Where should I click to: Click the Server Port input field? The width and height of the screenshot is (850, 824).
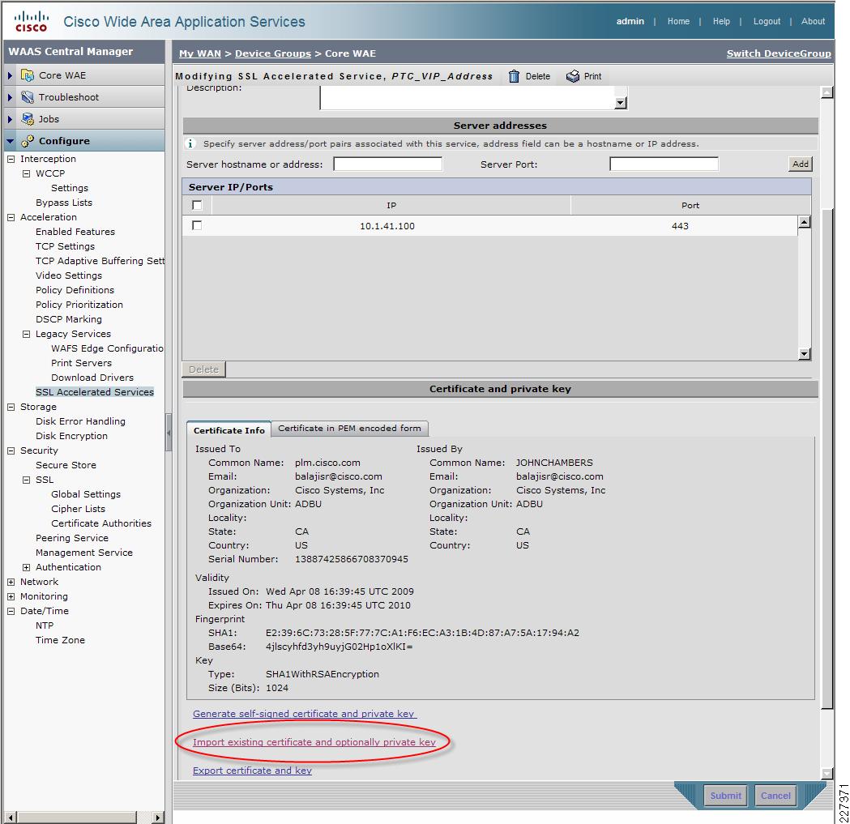coord(664,164)
